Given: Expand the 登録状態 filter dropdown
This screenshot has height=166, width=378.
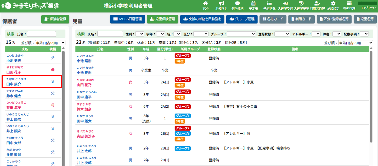Looking at the screenshot, I should click(x=282, y=34).
